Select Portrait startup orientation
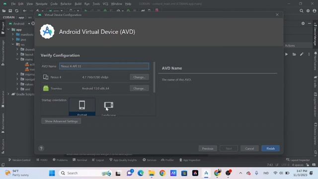This screenshot has width=318, height=179. pyautogui.click(x=82, y=107)
